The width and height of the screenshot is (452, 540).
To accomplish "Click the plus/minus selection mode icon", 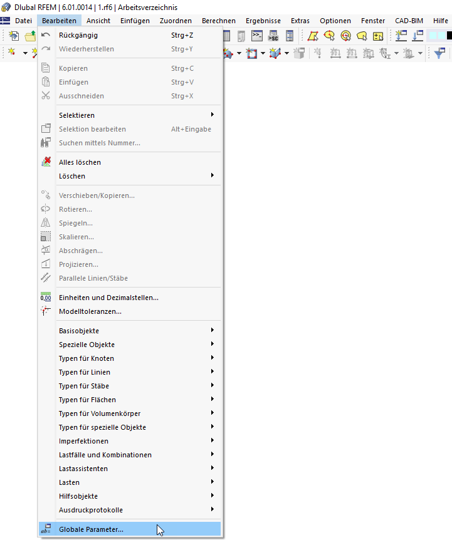I will (378, 36).
